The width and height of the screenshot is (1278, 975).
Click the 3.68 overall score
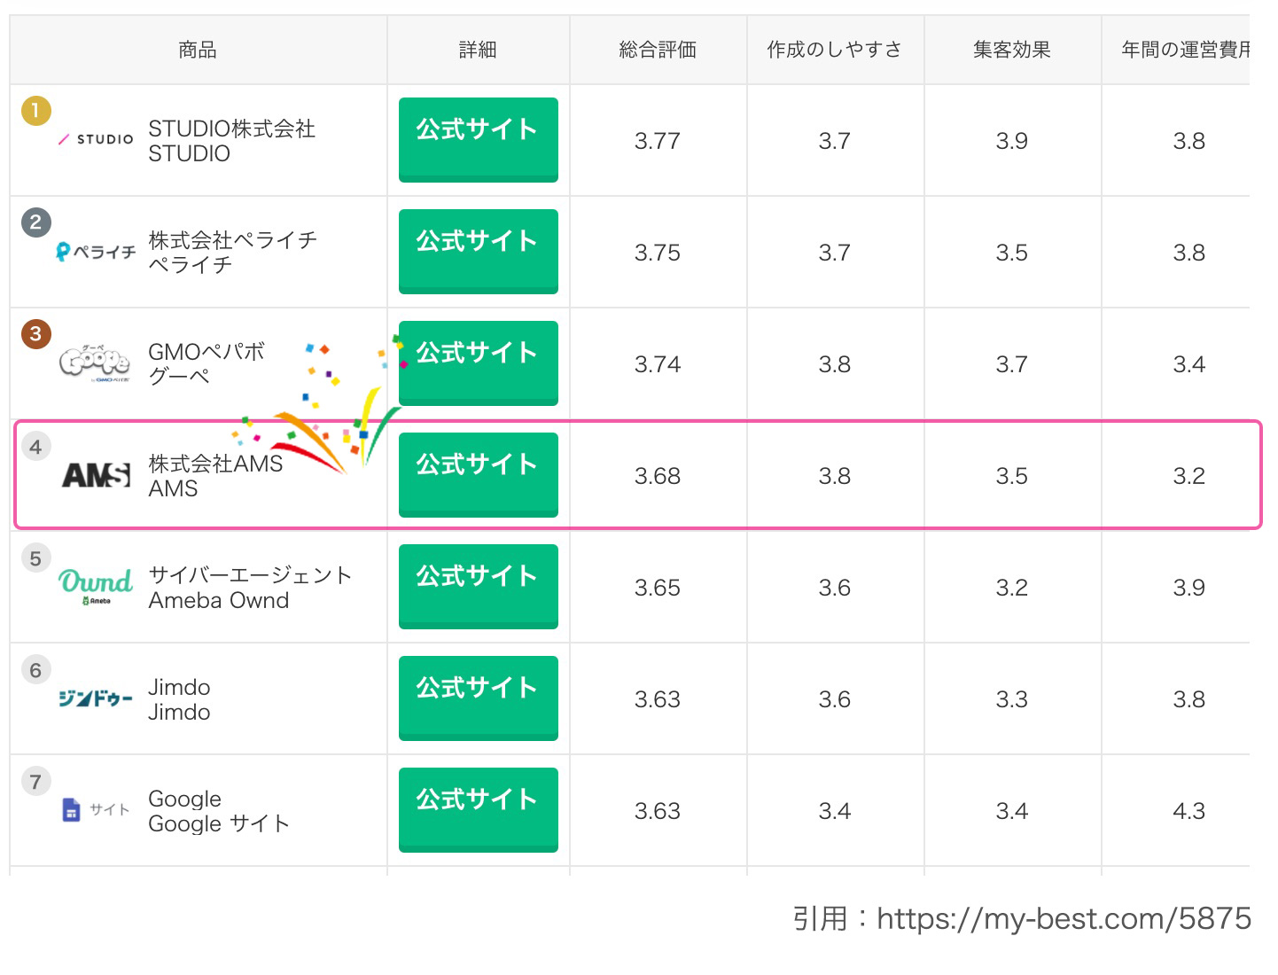point(658,476)
